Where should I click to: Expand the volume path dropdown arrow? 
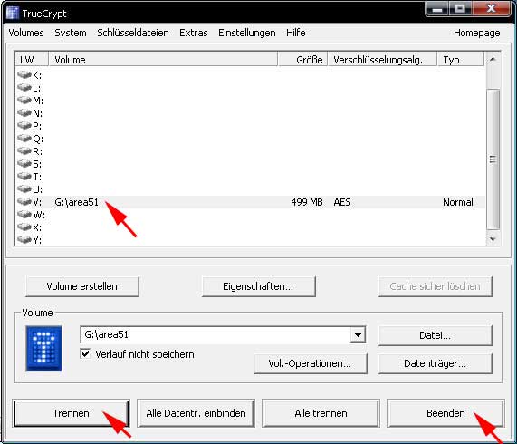click(358, 335)
